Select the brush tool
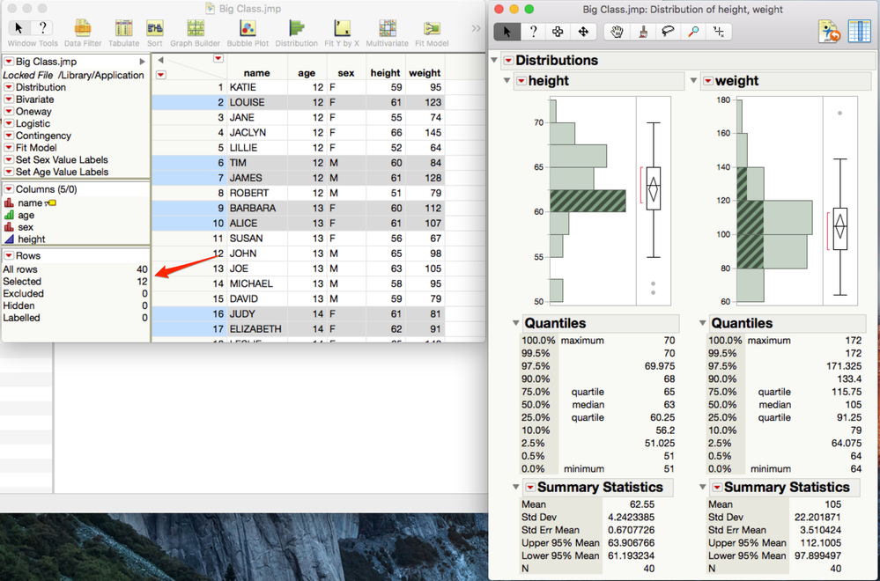This screenshot has height=581, width=880. [642, 32]
